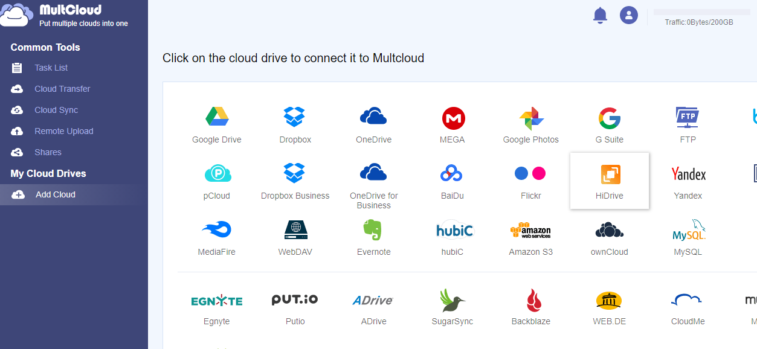Select the ownCloud icon
Viewport: 757px width, 349px height.
click(x=609, y=229)
